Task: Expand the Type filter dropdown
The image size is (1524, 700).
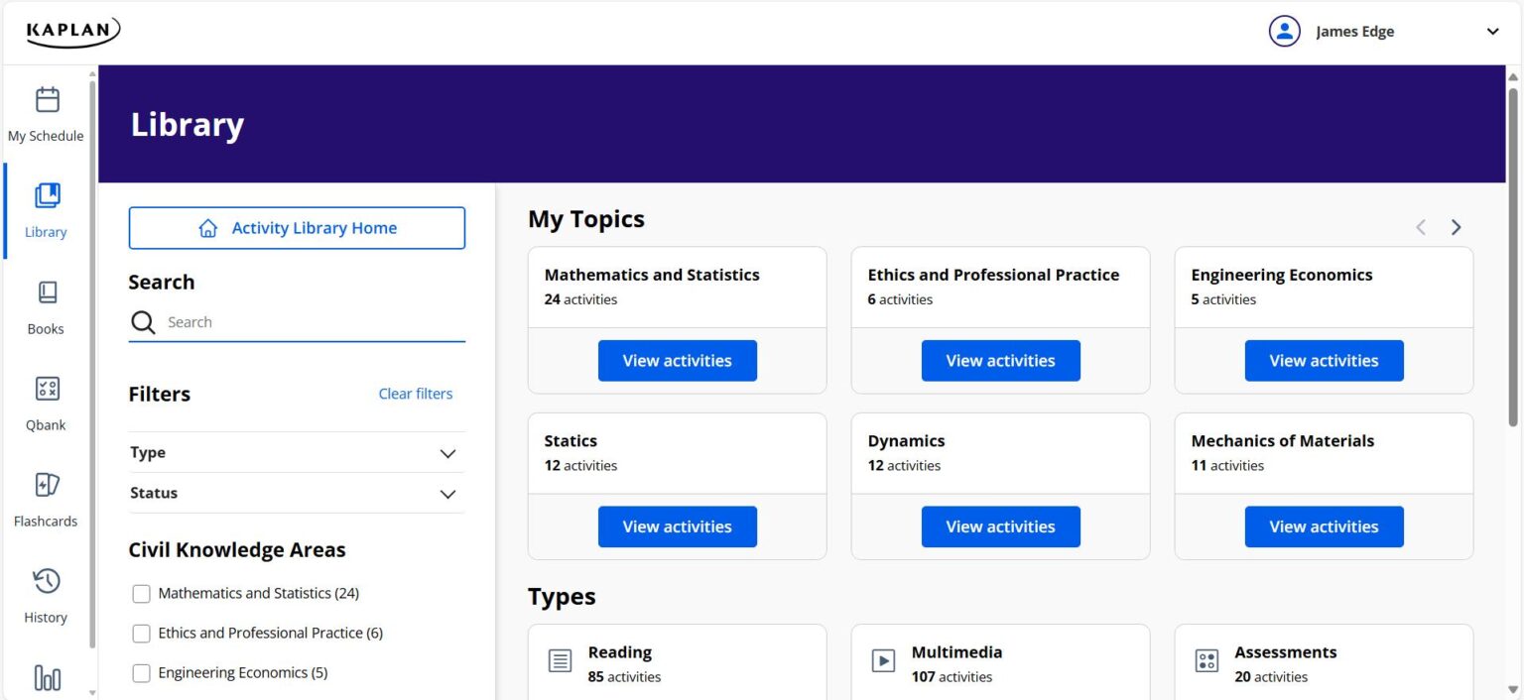Action: click(x=447, y=453)
